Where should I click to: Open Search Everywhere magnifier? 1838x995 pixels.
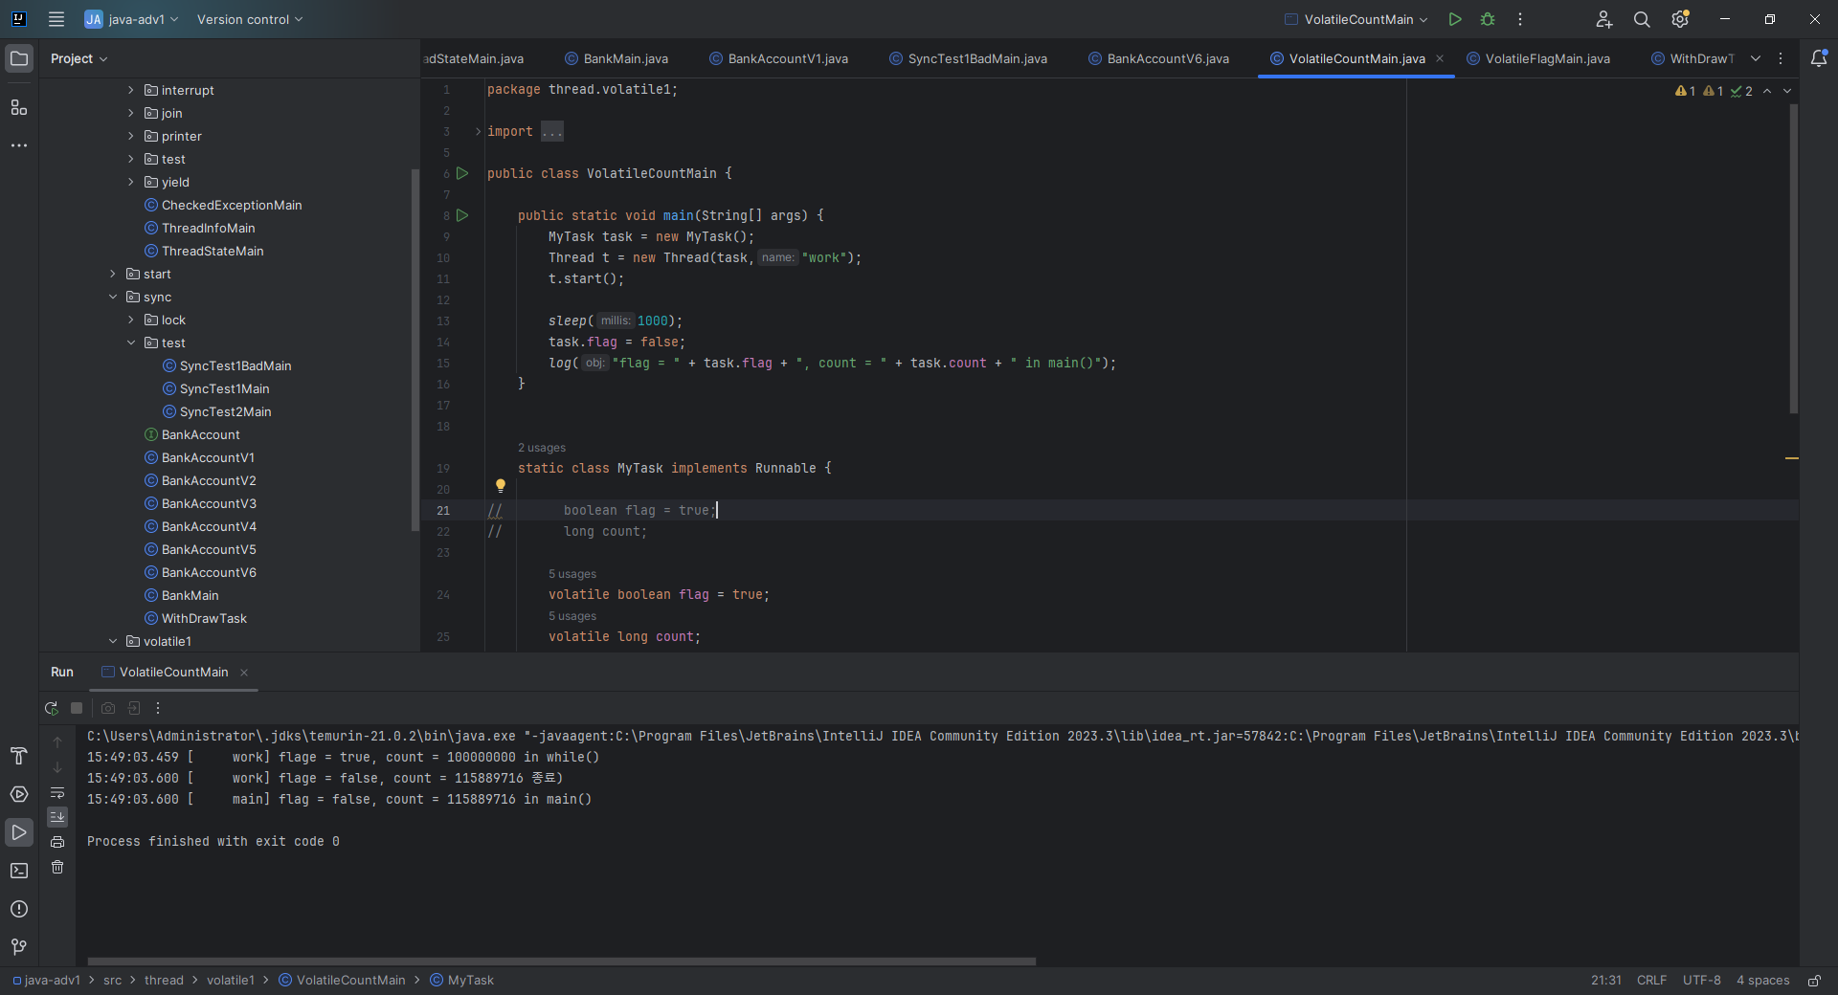coord(1642,19)
